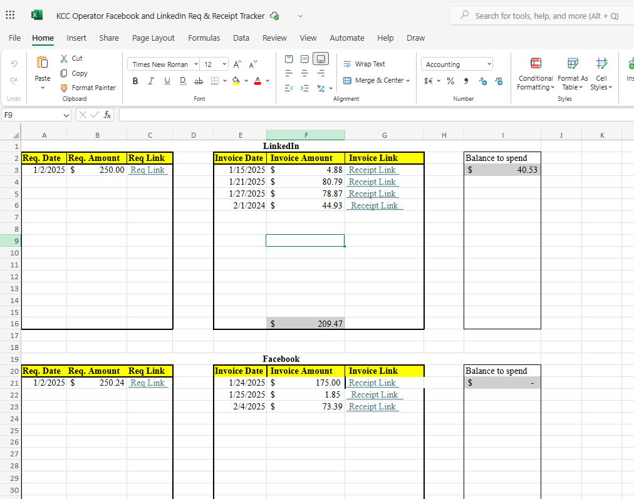Toggle bold formatting in the Font group

pos(135,80)
